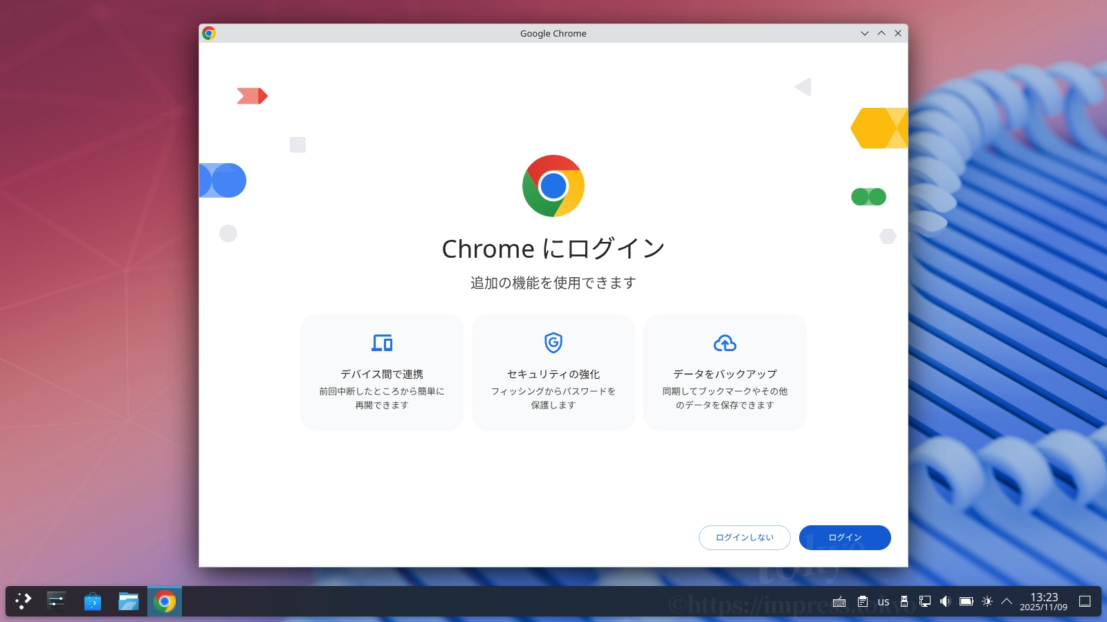Viewport: 1107px width, 622px height.
Task: Open the Dolphin file manager
Action: coord(129,601)
